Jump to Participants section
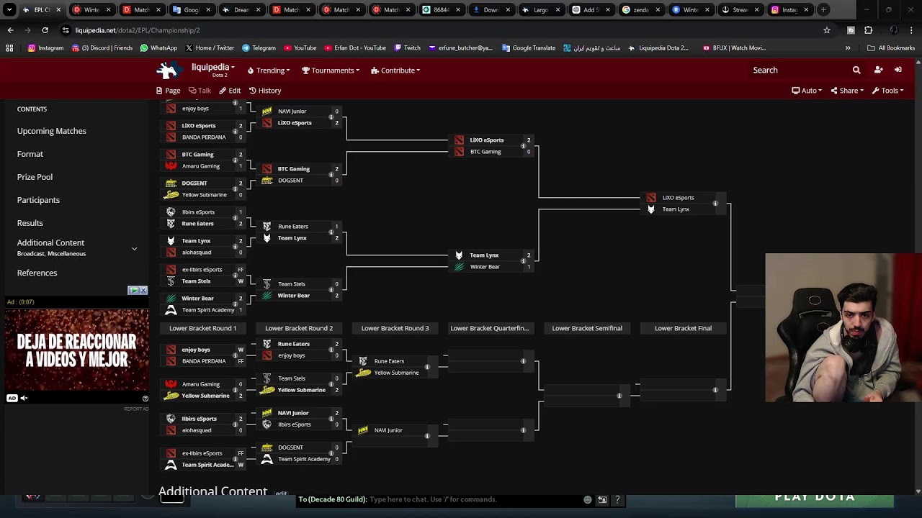 (38, 200)
